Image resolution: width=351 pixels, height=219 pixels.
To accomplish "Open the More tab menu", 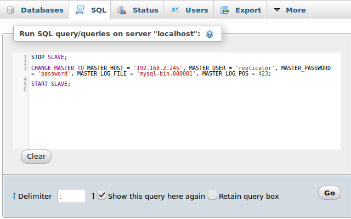I will pyautogui.click(x=290, y=10).
